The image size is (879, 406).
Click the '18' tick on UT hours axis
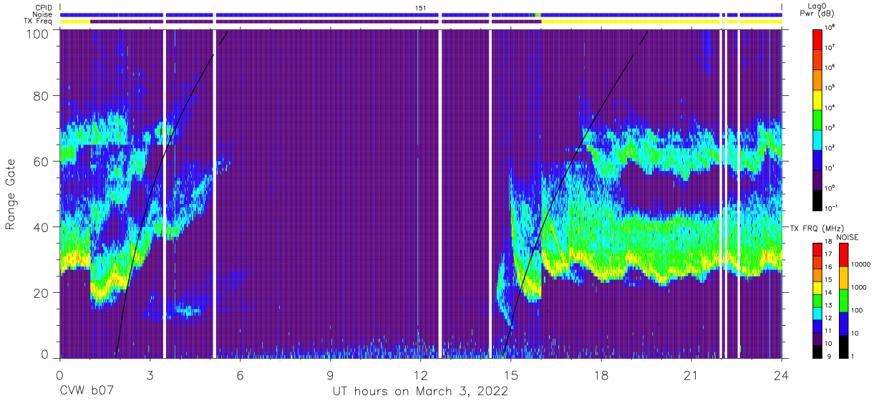[x=601, y=374]
